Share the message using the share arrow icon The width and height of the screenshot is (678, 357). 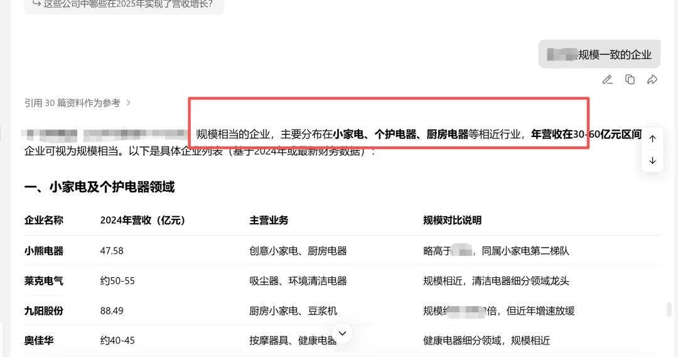click(652, 80)
